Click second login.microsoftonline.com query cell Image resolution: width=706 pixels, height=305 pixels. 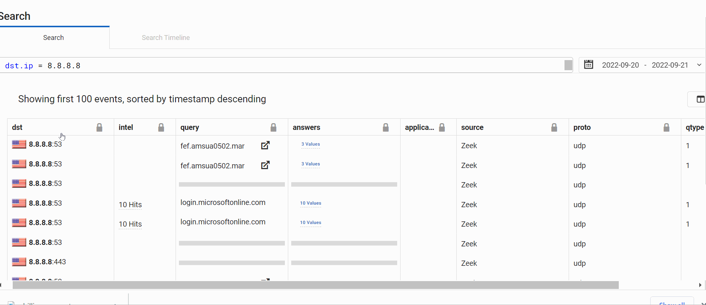pos(223,222)
